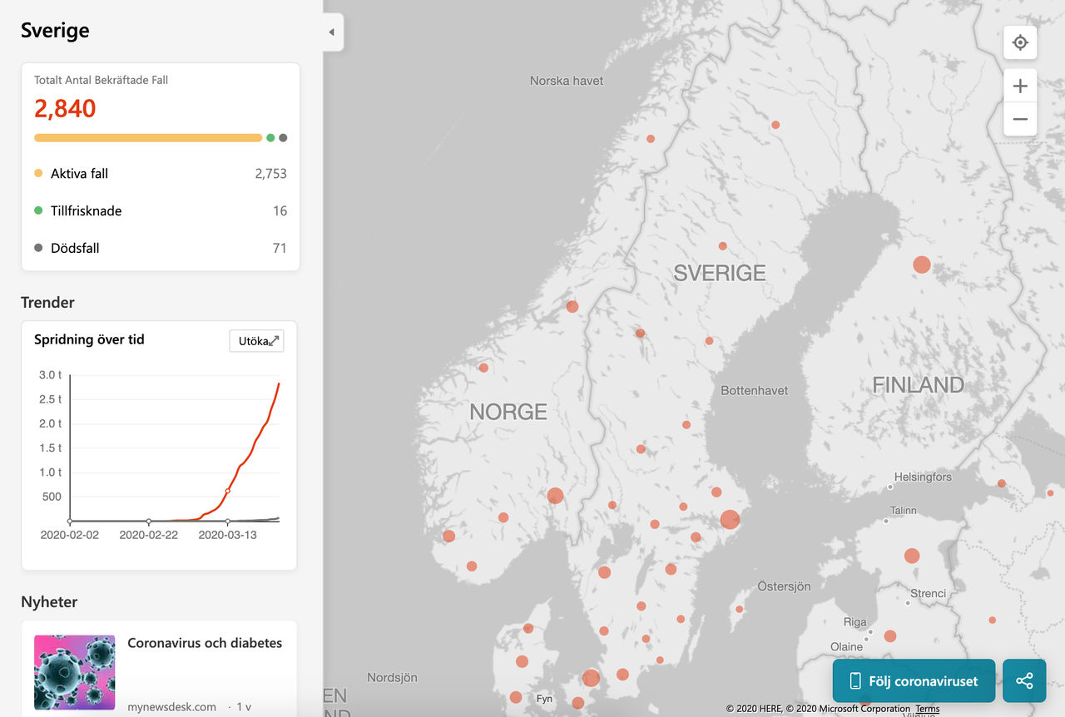Zoom out with the minus button
The image size is (1065, 717).
coord(1020,119)
